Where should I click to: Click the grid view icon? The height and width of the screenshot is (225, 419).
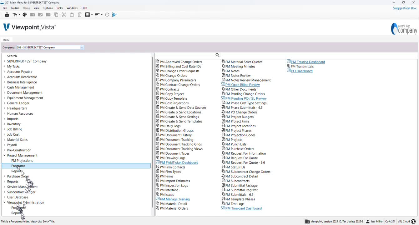[x=88, y=15]
